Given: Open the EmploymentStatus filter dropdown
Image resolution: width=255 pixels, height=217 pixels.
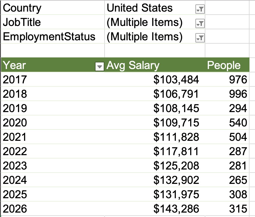Looking at the screenshot, I should (200, 38).
